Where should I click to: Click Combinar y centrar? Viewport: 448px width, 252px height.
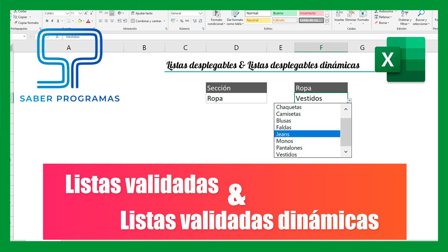pos(146,21)
